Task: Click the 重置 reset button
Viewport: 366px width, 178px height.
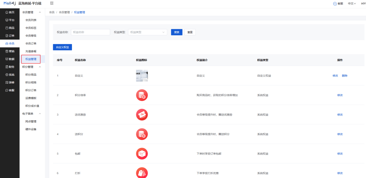Action: 190,32
